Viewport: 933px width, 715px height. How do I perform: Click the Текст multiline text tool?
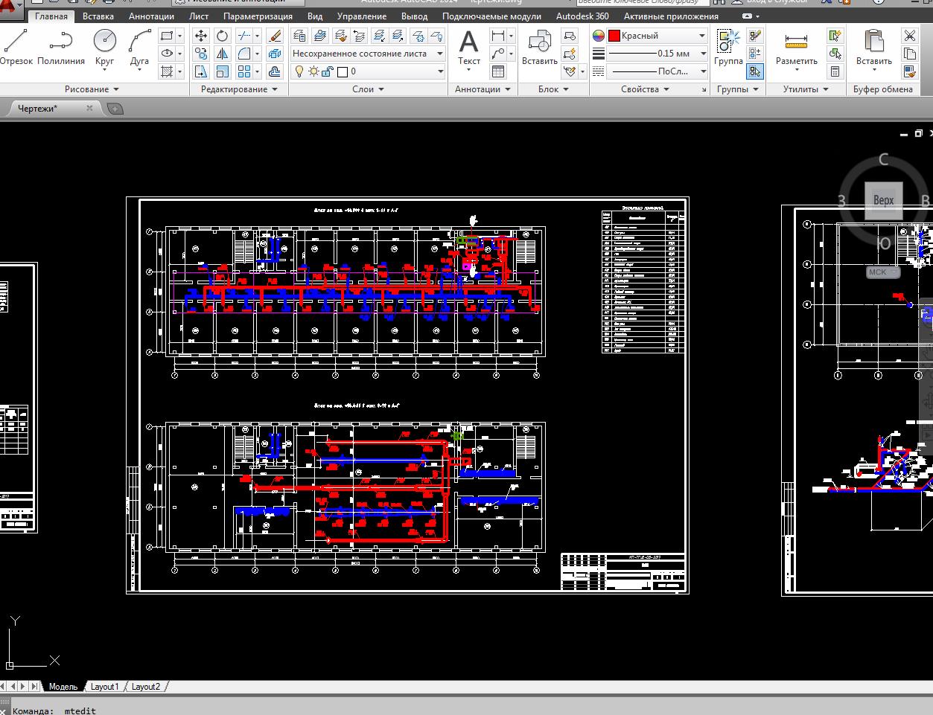[x=468, y=49]
